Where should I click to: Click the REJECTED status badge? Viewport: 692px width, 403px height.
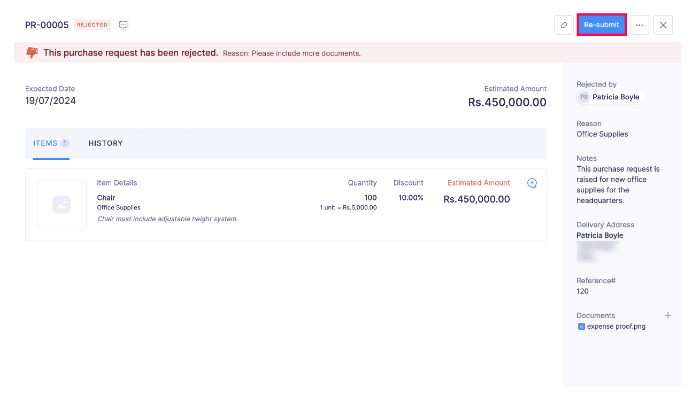(x=92, y=25)
